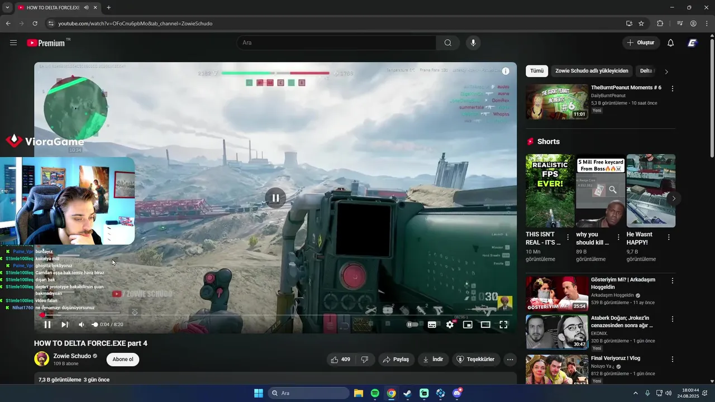Open options for Ataberk Doğan video

672,319
